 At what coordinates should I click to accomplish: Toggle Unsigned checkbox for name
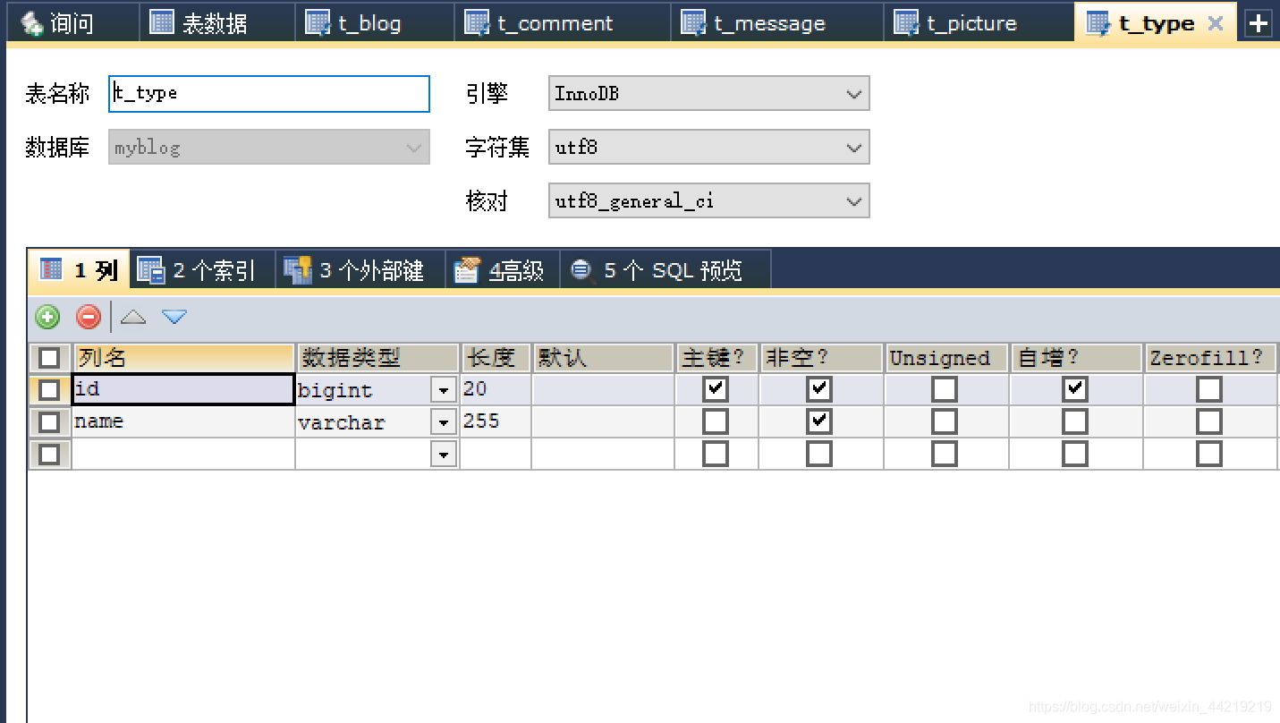click(945, 421)
